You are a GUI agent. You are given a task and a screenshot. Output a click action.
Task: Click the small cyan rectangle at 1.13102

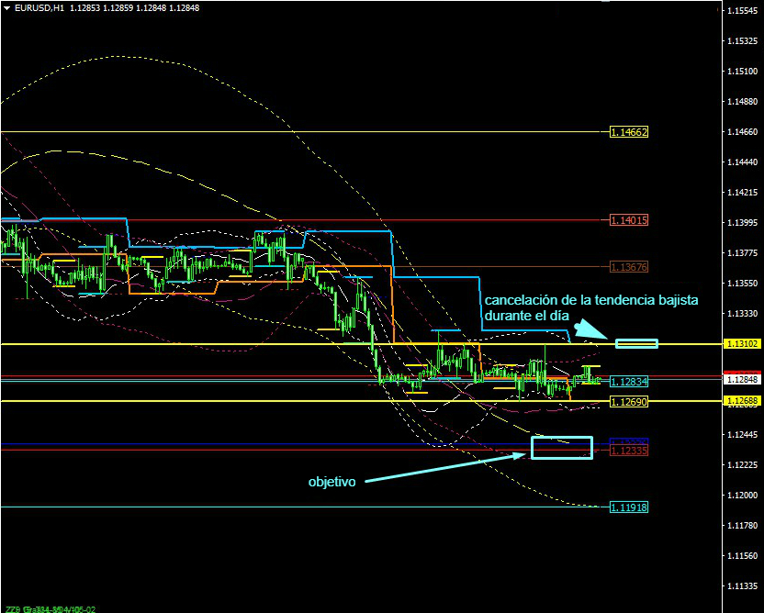(636, 343)
